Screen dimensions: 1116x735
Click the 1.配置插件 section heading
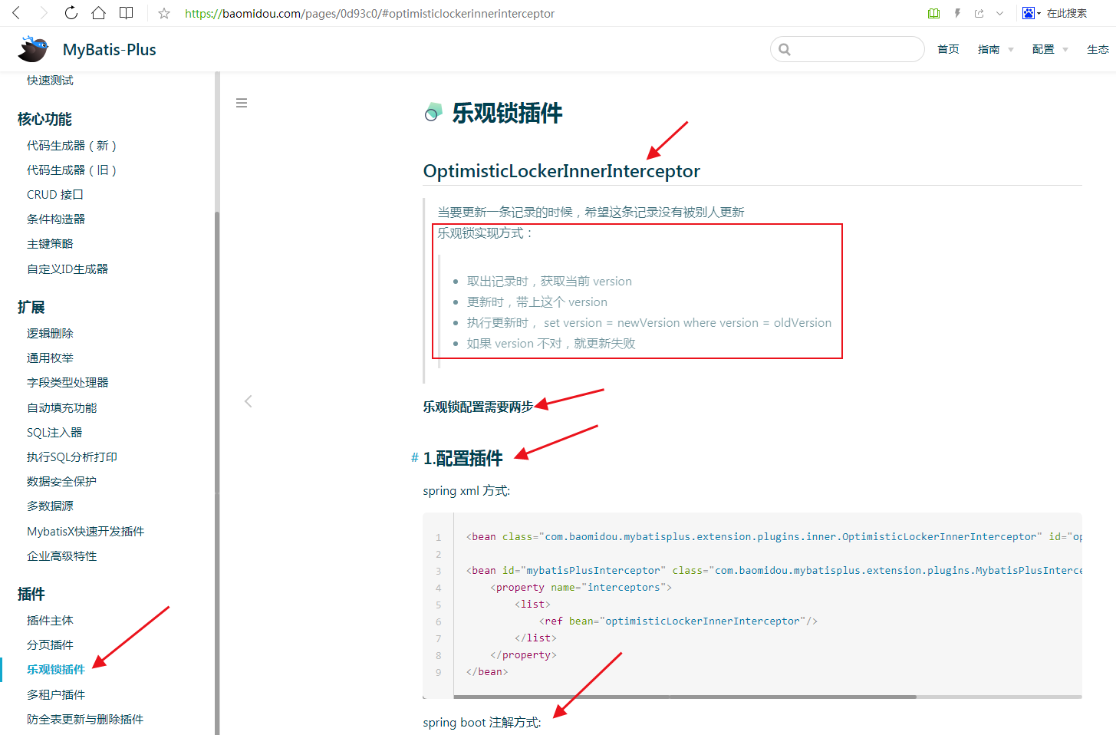click(x=463, y=459)
